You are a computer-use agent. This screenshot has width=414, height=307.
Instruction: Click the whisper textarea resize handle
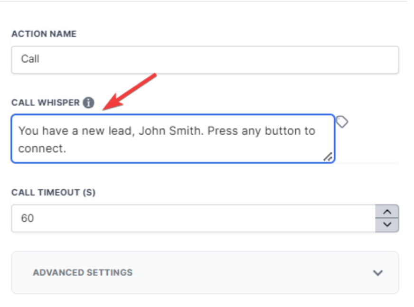coord(328,157)
